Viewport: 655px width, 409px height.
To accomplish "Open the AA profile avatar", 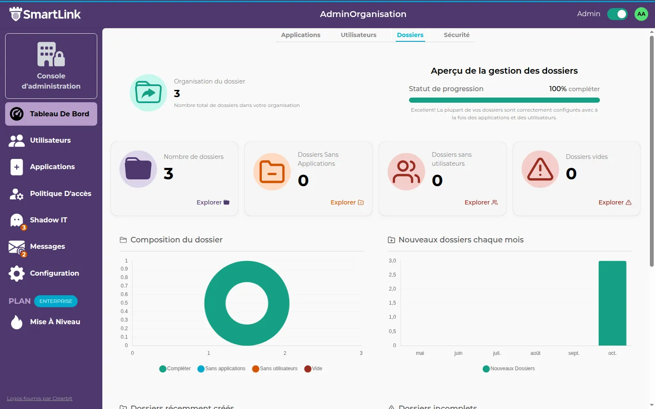I will (641, 14).
